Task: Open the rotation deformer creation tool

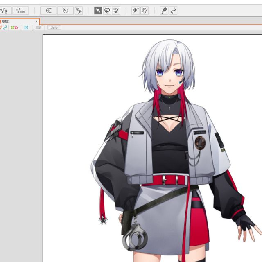Action: coord(78,11)
